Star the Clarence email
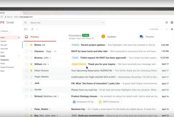Screen dimensions: 174x117 pos(31,51)
